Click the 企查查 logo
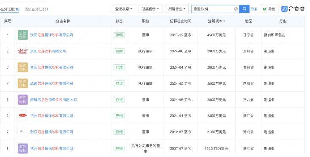 click(x=293, y=9)
